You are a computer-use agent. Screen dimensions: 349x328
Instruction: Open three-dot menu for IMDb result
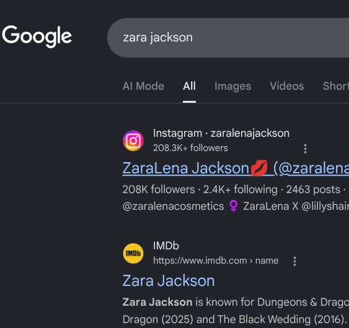click(x=294, y=261)
